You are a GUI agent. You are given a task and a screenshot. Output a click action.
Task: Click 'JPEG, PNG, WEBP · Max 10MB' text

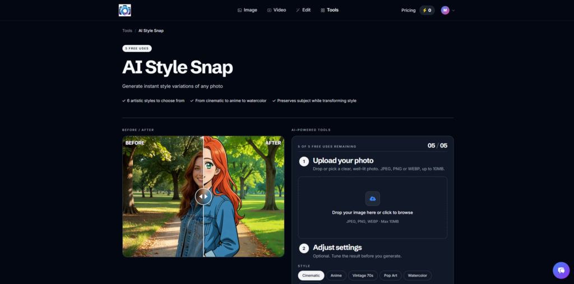(372, 222)
